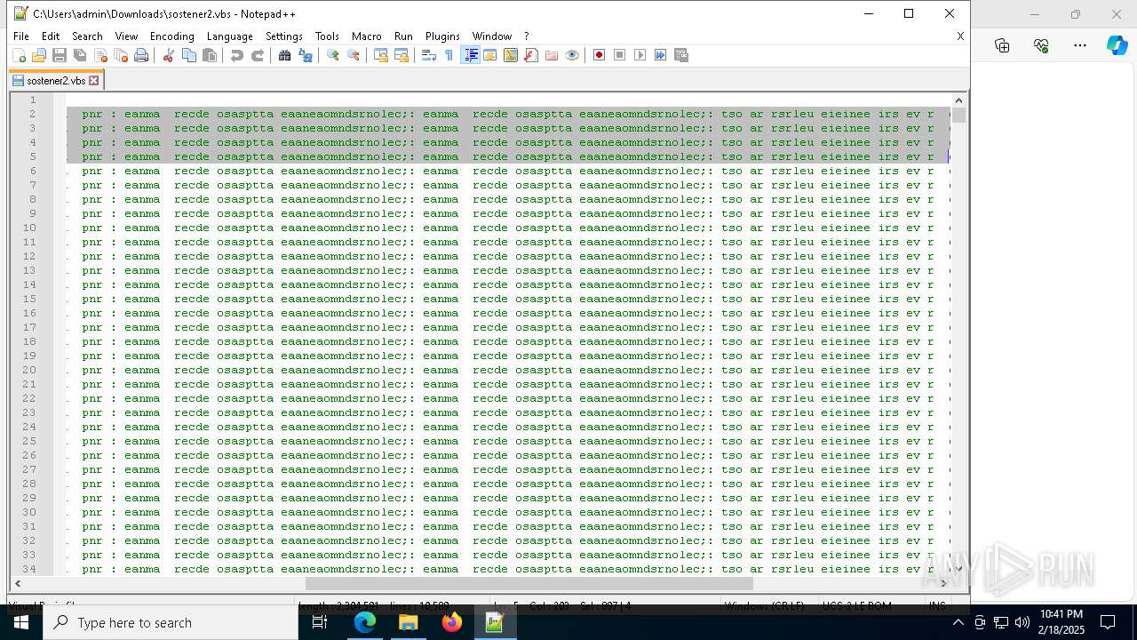This screenshot has height=640, width=1137.
Task: Open the Run menu
Action: pos(403,36)
